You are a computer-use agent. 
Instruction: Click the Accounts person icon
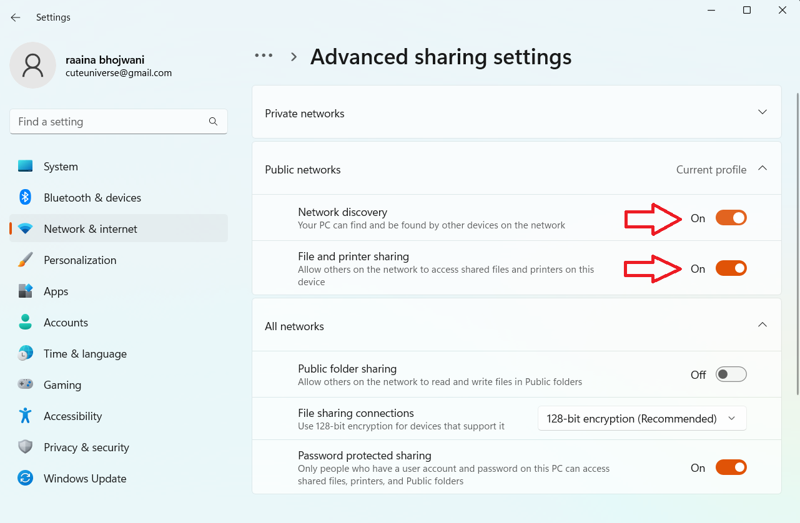25,322
